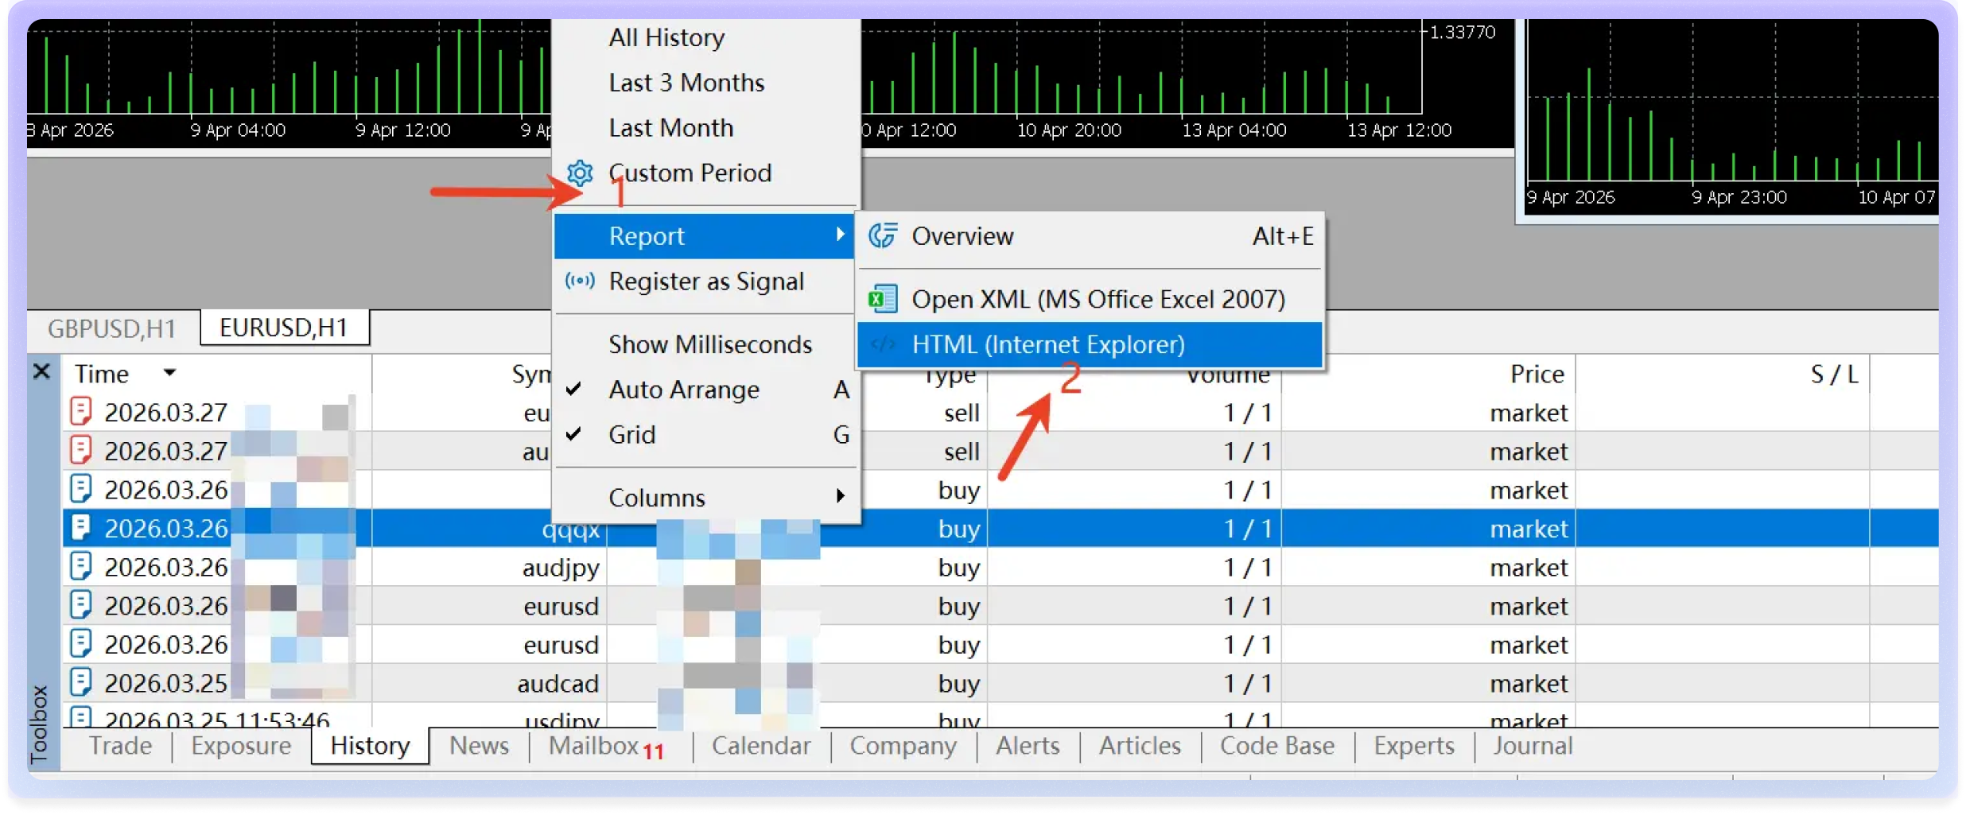Close the Toolbox panel with X

click(42, 371)
